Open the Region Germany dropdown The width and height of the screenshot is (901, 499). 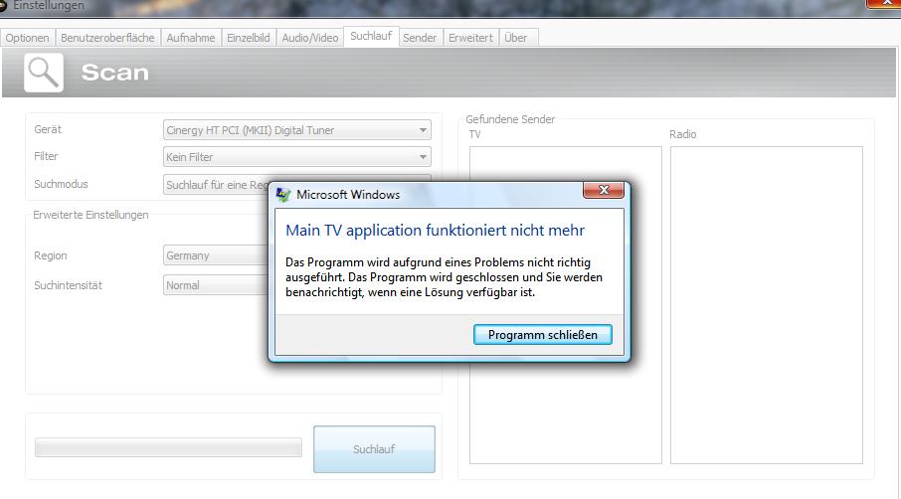[216, 255]
